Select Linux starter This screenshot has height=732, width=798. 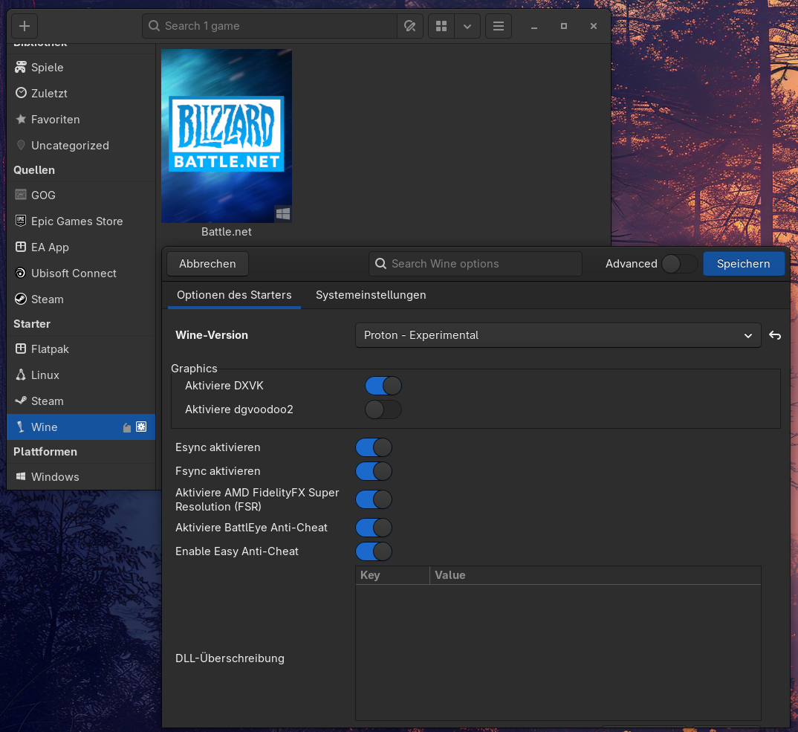pos(81,375)
